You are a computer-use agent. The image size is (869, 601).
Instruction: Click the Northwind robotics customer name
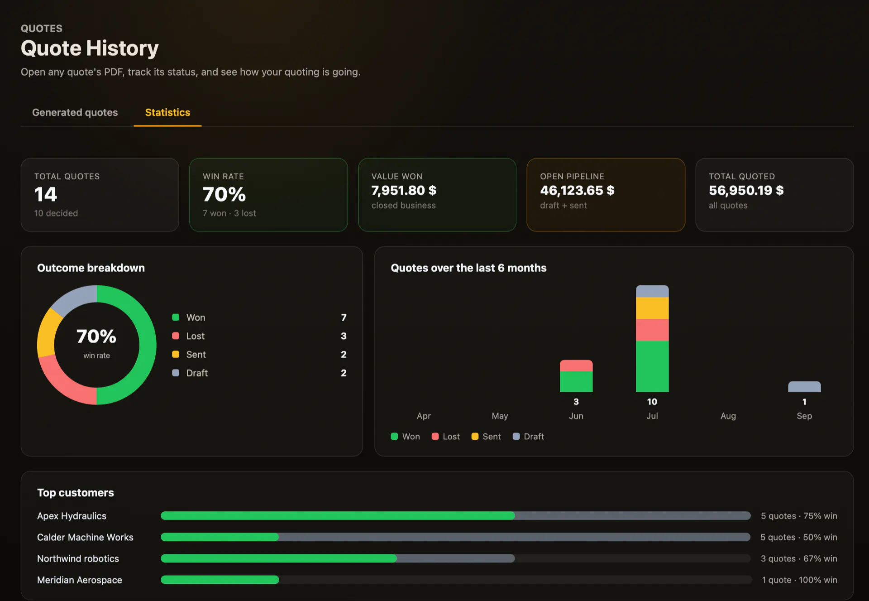[x=78, y=558]
